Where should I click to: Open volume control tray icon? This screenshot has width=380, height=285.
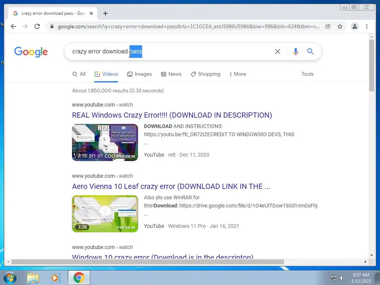343,278
